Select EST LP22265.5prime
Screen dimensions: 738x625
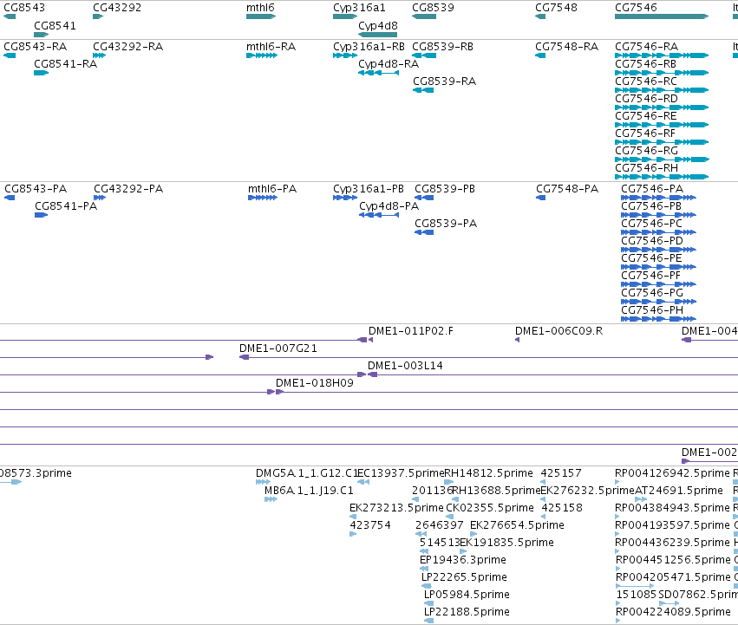click(x=464, y=577)
